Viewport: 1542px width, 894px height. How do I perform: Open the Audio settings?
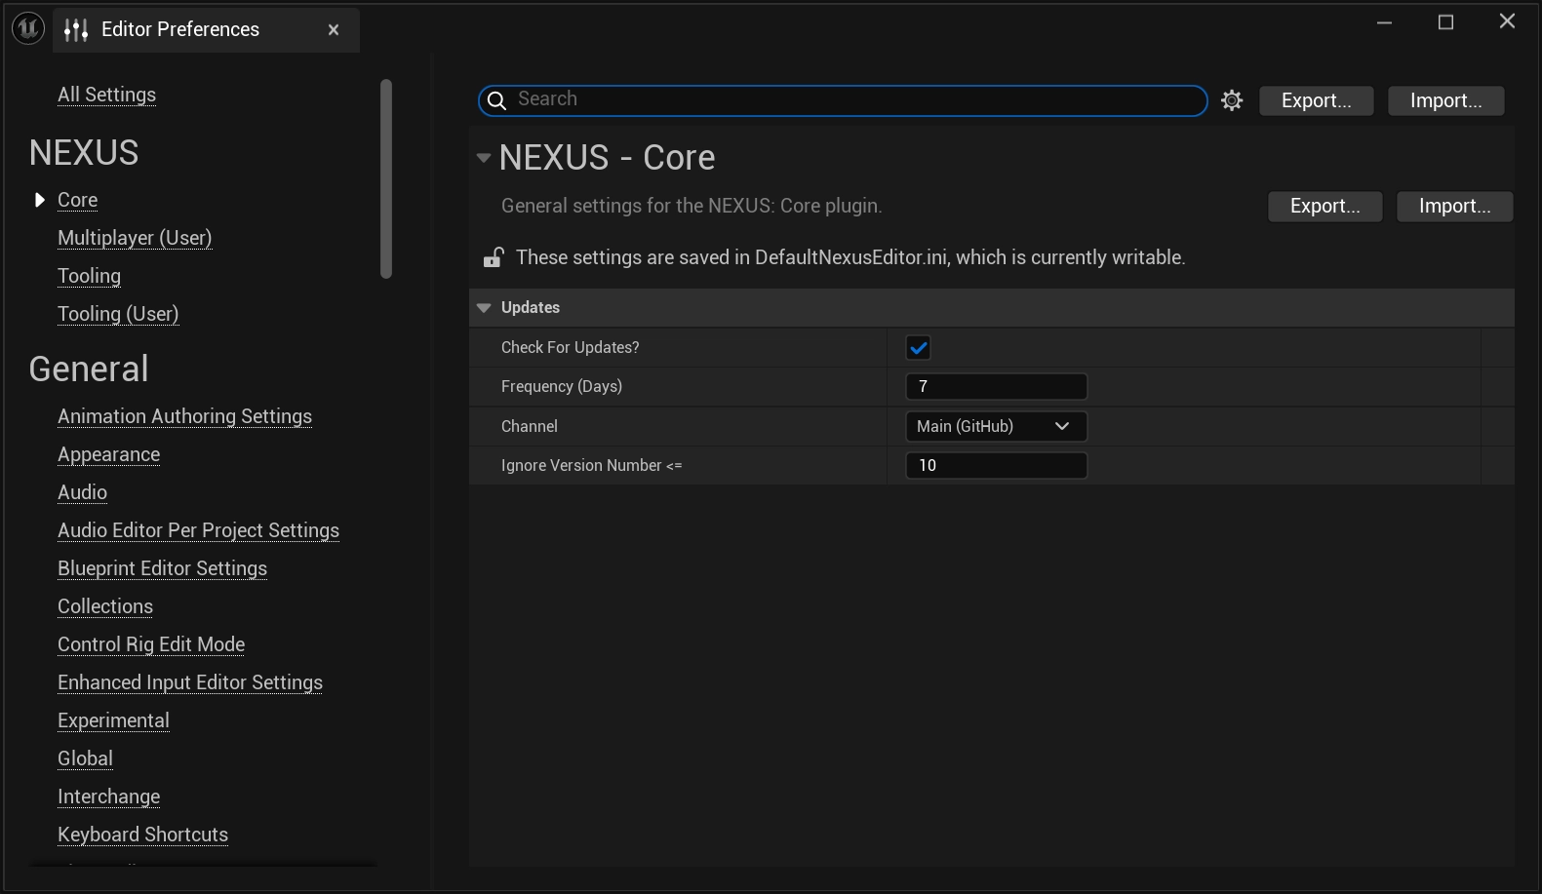coord(82,492)
